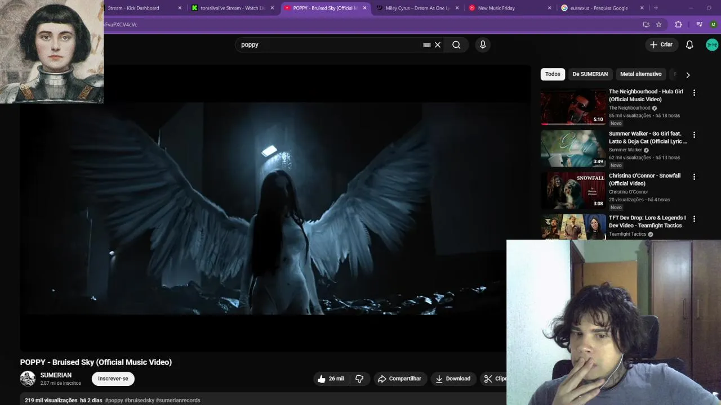Close the tomsilvalive Stream tab

tap(272, 8)
